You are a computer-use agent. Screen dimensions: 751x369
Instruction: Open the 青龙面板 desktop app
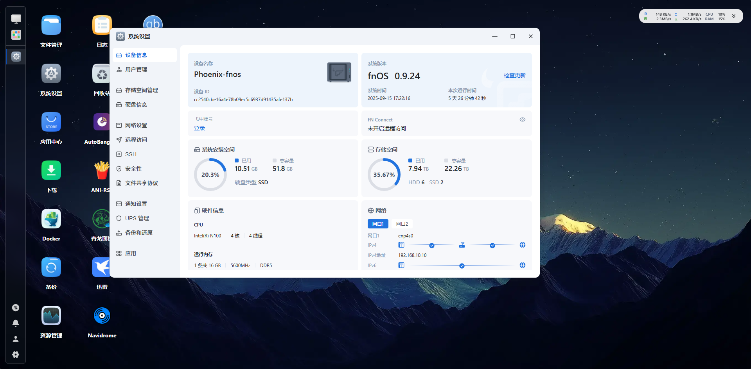(x=101, y=219)
